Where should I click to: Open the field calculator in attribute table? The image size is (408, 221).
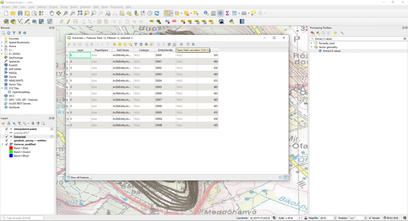pyautogui.click(x=175, y=45)
